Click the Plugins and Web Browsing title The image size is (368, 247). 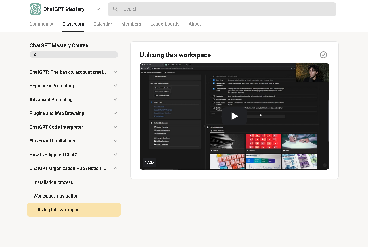coord(57,113)
